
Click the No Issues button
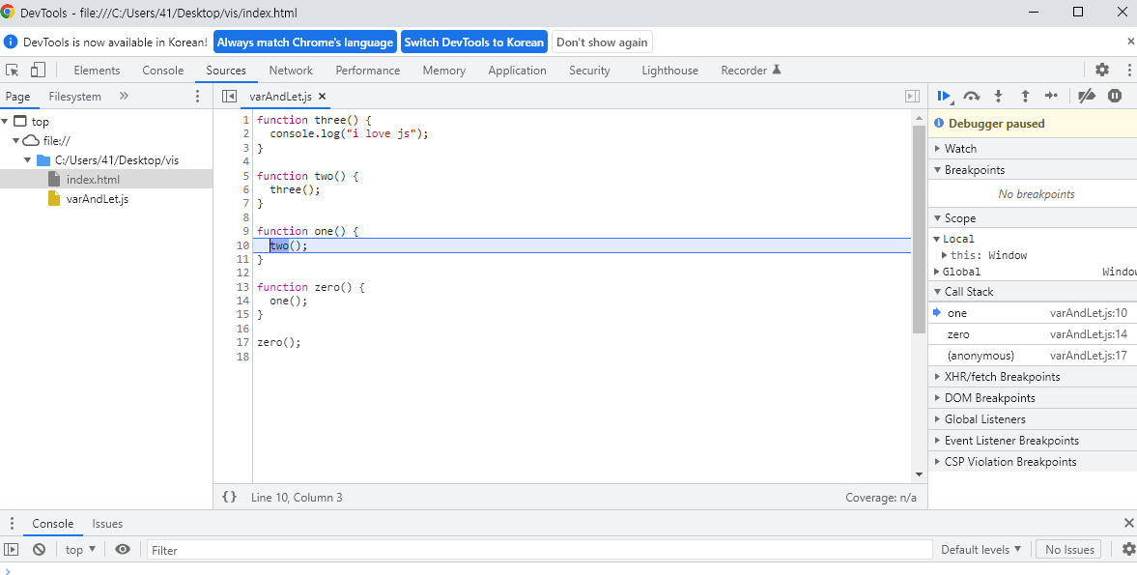click(1069, 550)
